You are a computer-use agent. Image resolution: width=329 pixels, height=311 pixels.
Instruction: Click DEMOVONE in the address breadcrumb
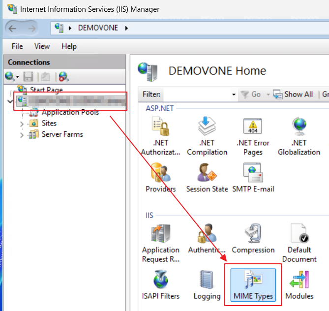[98, 28]
